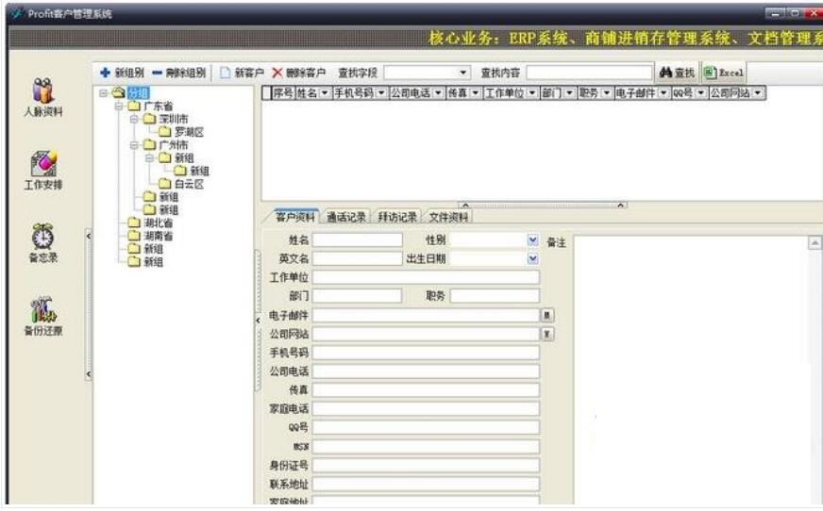Collapse the 深圳市 tree node

coord(134,119)
